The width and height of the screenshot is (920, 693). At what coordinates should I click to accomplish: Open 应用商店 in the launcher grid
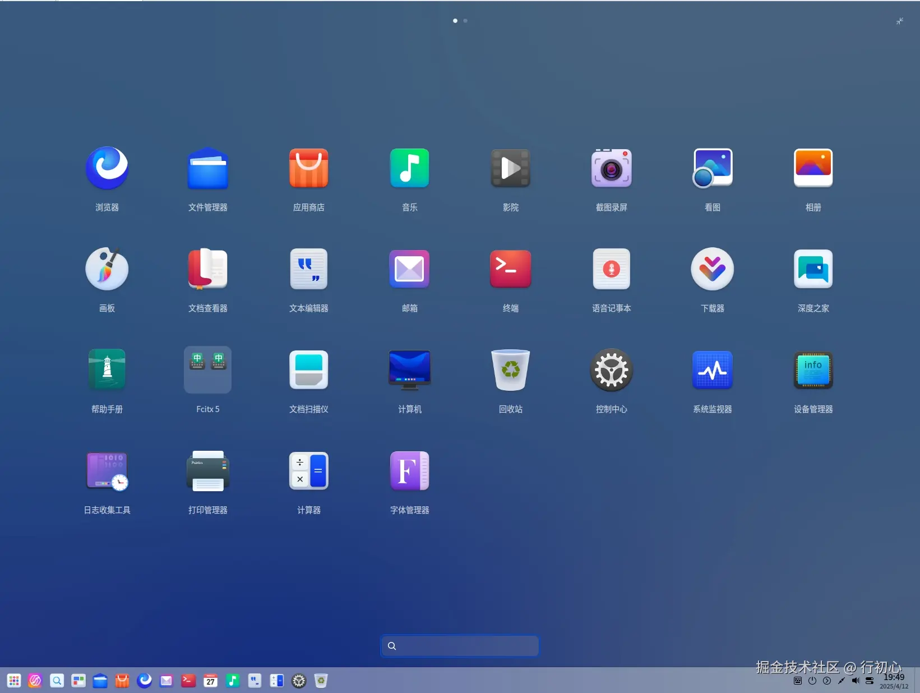point(309,168)
